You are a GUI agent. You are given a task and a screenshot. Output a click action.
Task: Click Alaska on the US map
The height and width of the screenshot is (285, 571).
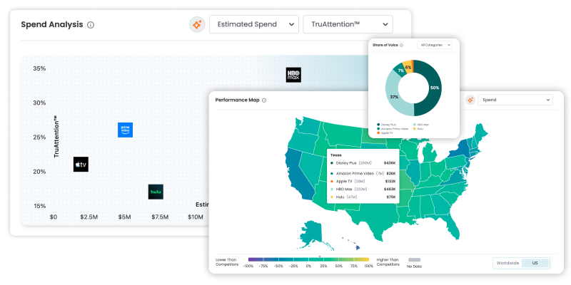point(312,233)
